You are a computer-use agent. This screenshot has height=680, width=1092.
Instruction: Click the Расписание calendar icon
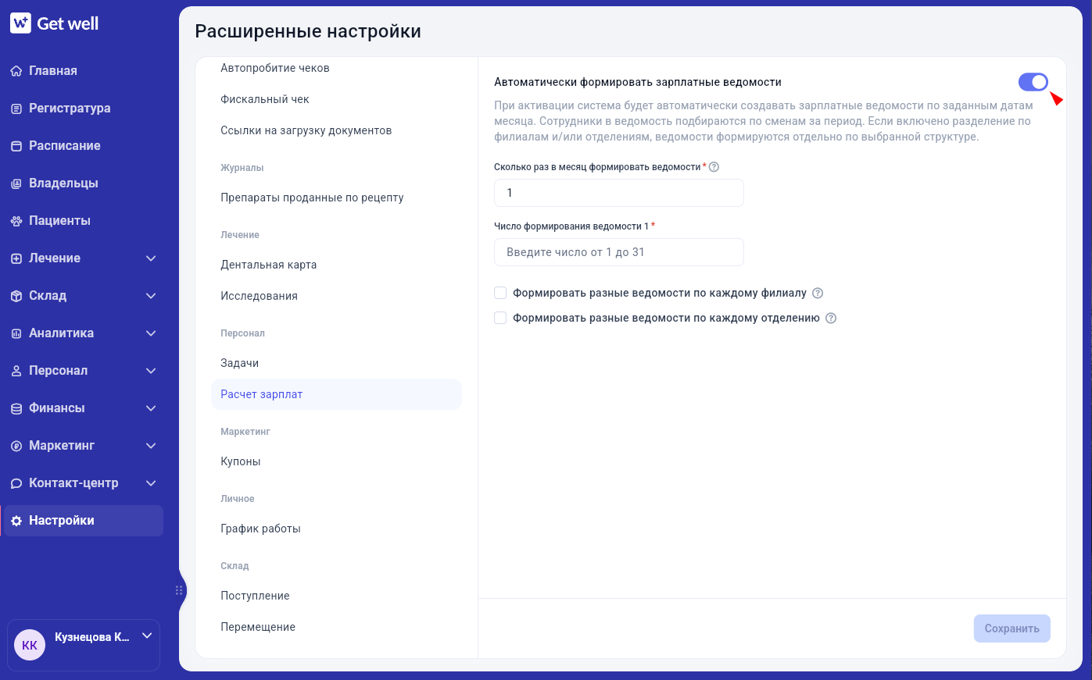(16, 146)
